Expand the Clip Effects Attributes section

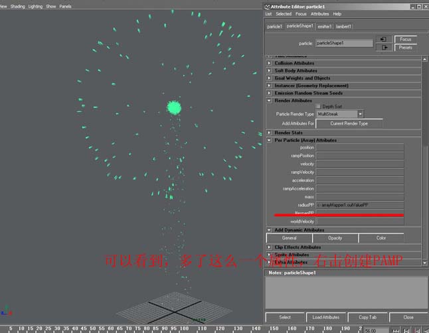click(x=270, y=247)
